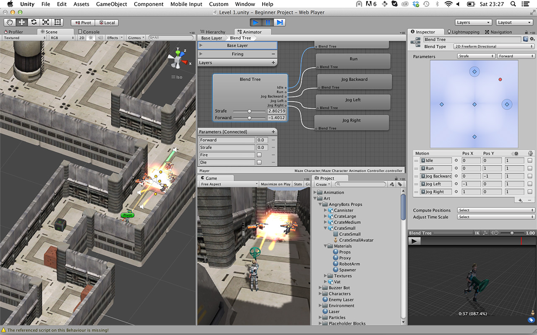Open Blend Tree help book icon
Image resolution: width=537 pixels, height=335 pixels.
pyautogui.click(x=526, y=39)
